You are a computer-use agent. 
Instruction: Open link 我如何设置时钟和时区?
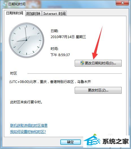[x=28, y=132]
